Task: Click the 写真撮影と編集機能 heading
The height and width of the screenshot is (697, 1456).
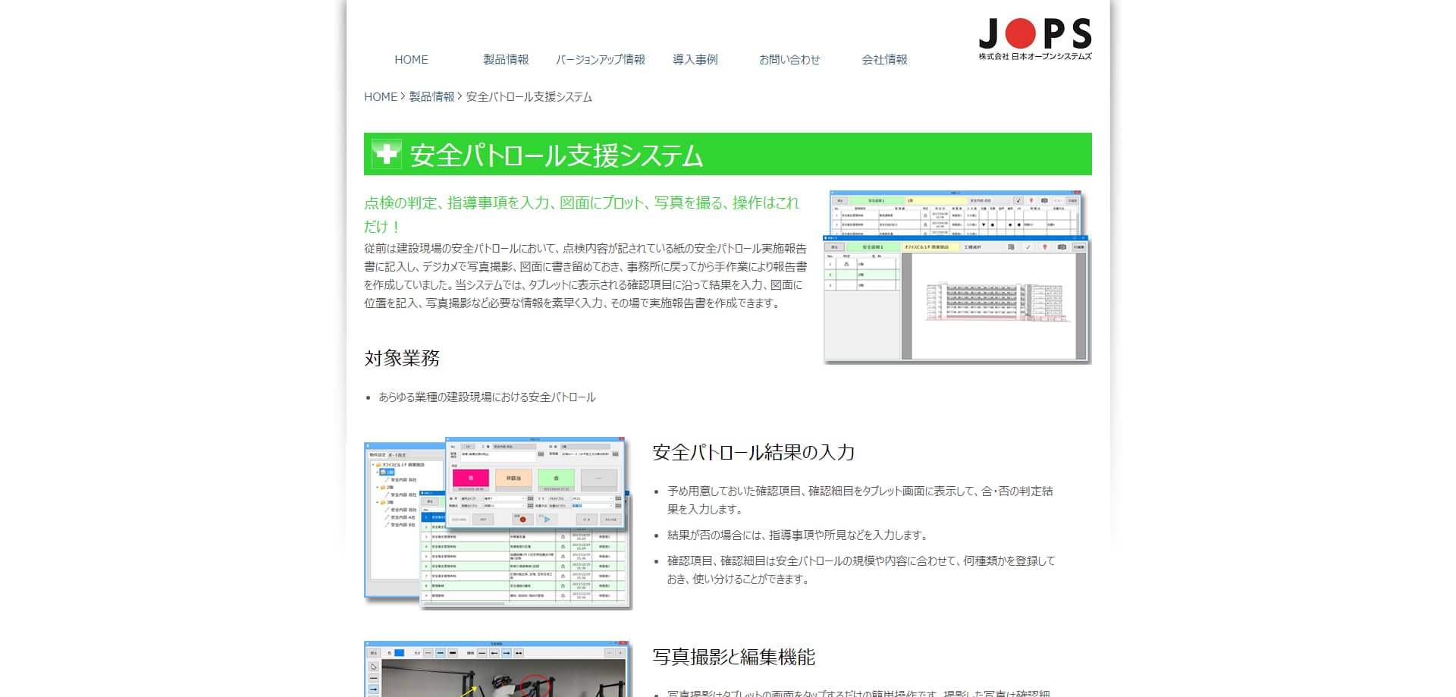Action: (734, 657)
